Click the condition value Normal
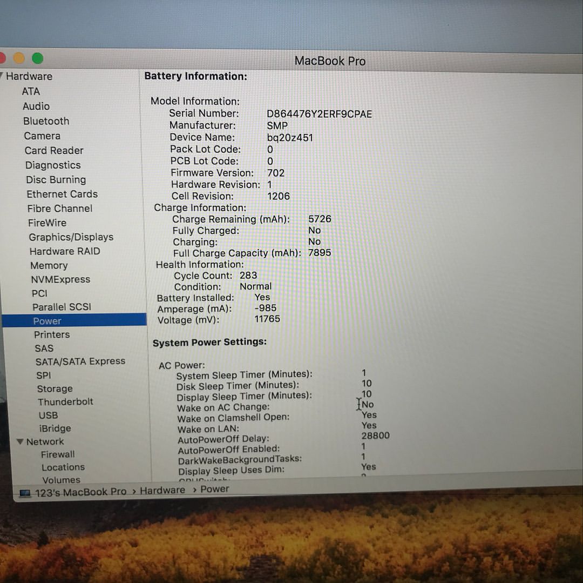The height and width of the screenshot is (583, 583). coord(256,286)
